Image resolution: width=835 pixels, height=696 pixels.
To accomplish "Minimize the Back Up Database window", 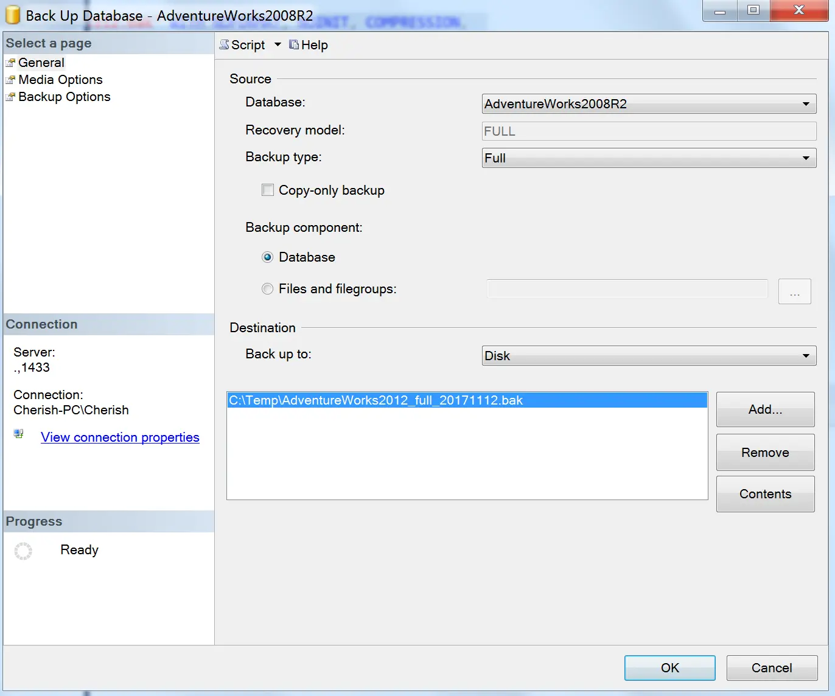I will (720, 10).
